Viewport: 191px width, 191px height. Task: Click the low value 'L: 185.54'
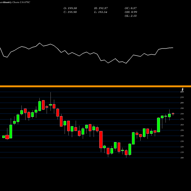coord(100,12)
